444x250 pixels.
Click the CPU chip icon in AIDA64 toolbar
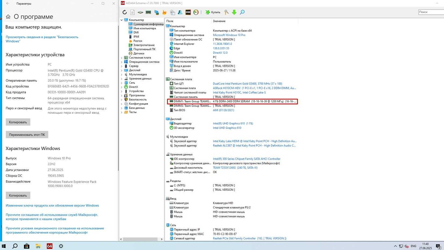[x=140, y=12]
